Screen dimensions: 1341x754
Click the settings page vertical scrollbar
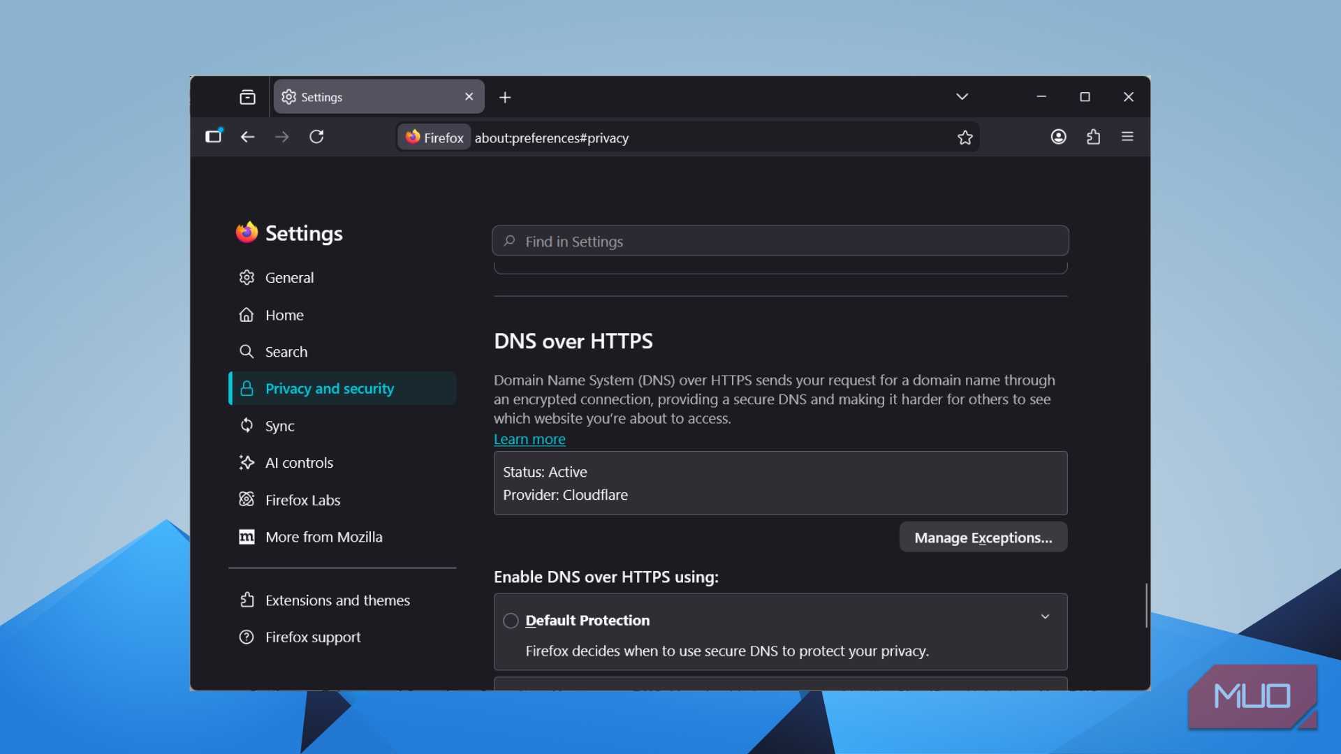(x=1146, y=605)
